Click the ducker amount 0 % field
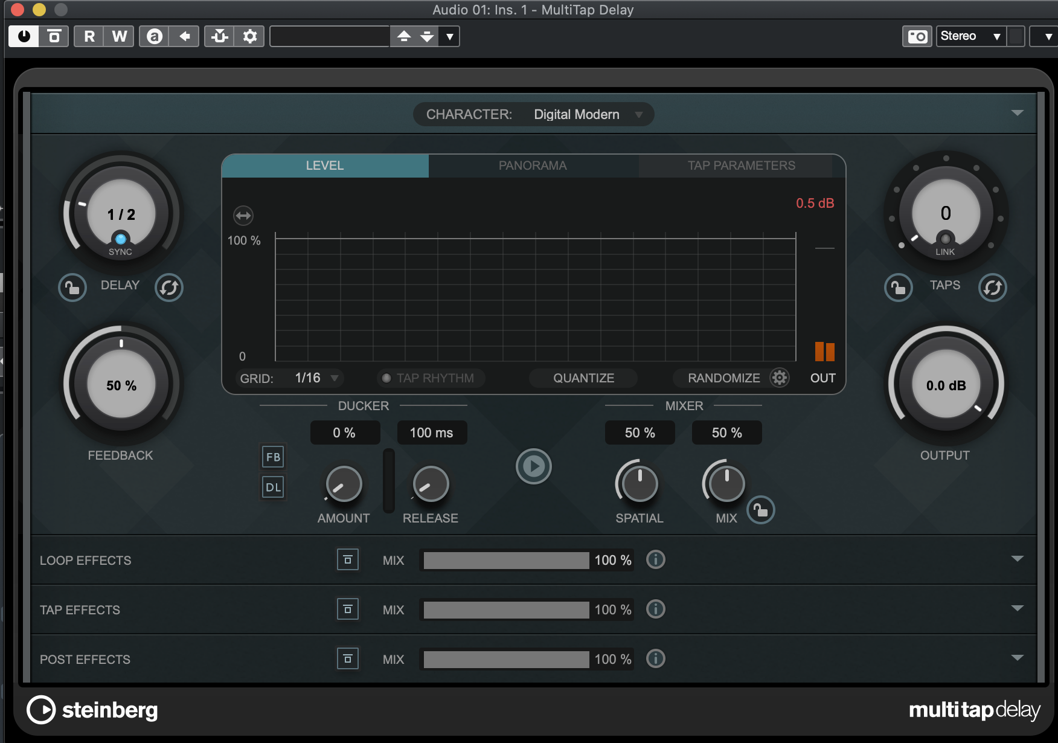1058x743 pixels. point(345,433)
